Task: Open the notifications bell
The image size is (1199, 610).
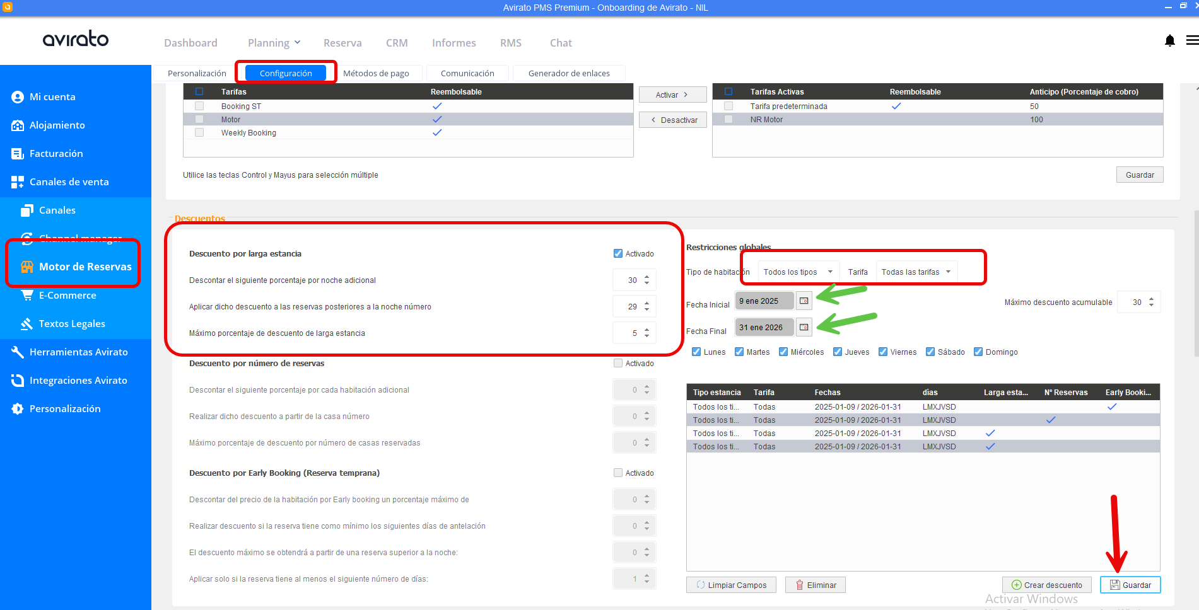Action: pos(1170,41)
